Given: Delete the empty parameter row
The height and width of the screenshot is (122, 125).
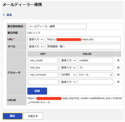Looking at the screenshot, I should point(118,82).
